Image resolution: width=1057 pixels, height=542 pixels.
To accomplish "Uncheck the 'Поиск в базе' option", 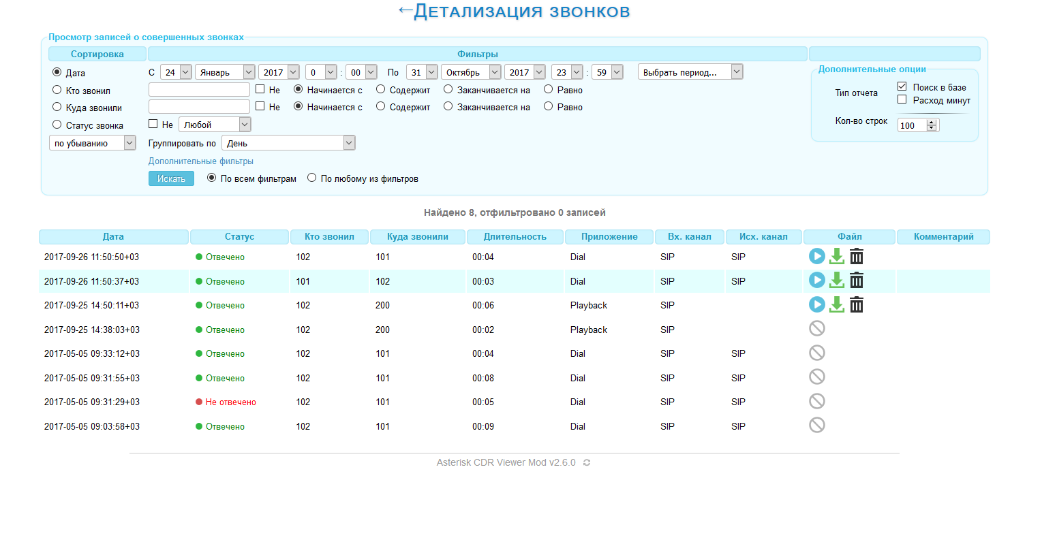I will tap(902, 86).
